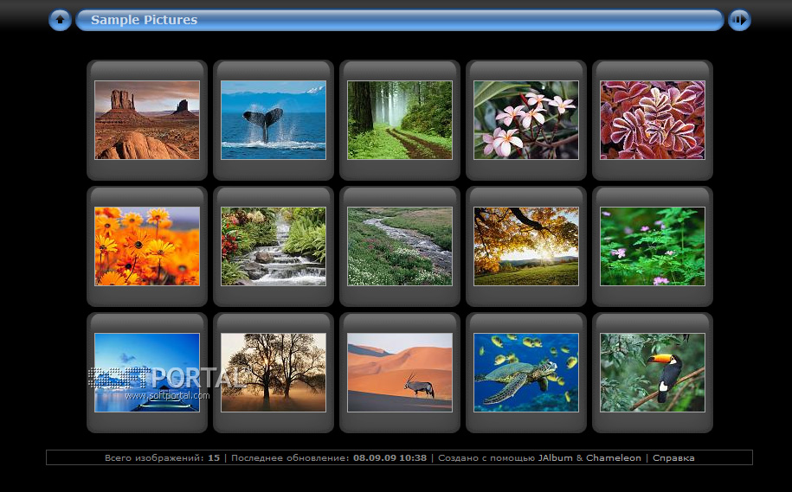Open the orange daisies thumbnail
The height and width of the screenshot is (492, 792).
pyautogui.click(x=147, y=246)
